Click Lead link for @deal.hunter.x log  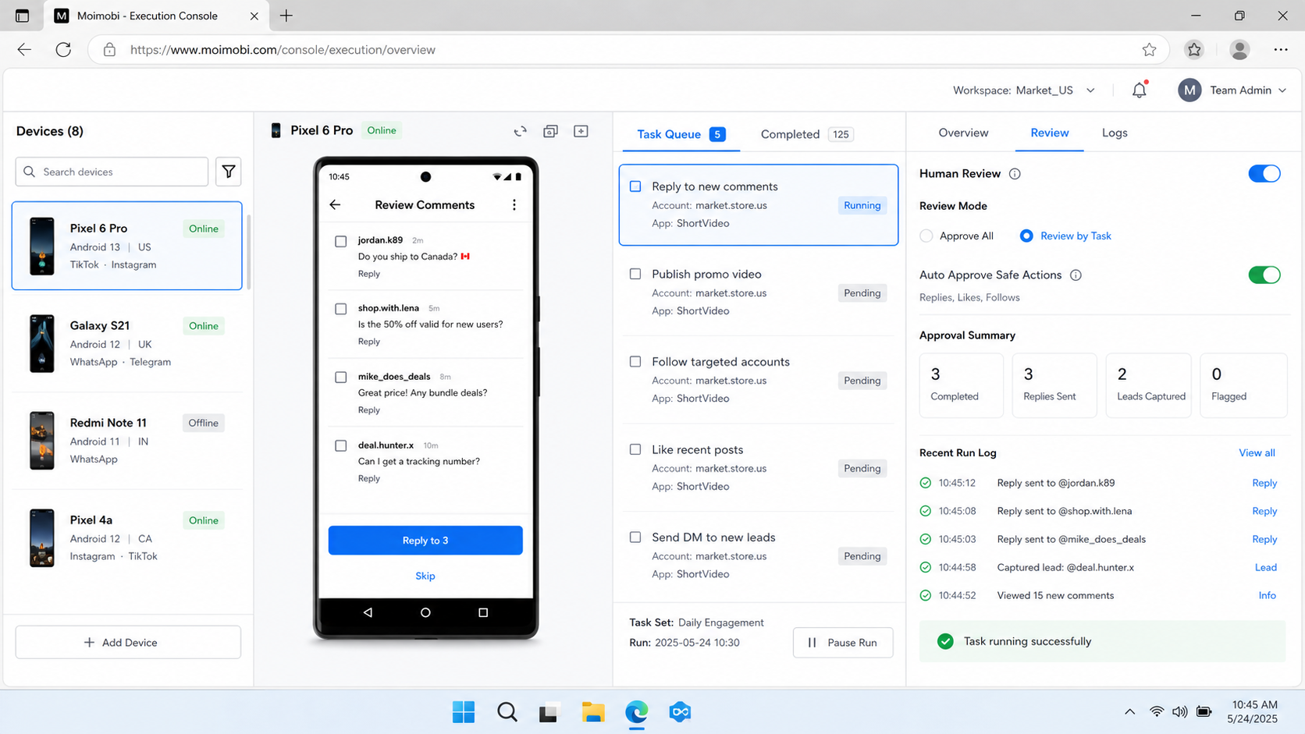(x=1266, y=568)
